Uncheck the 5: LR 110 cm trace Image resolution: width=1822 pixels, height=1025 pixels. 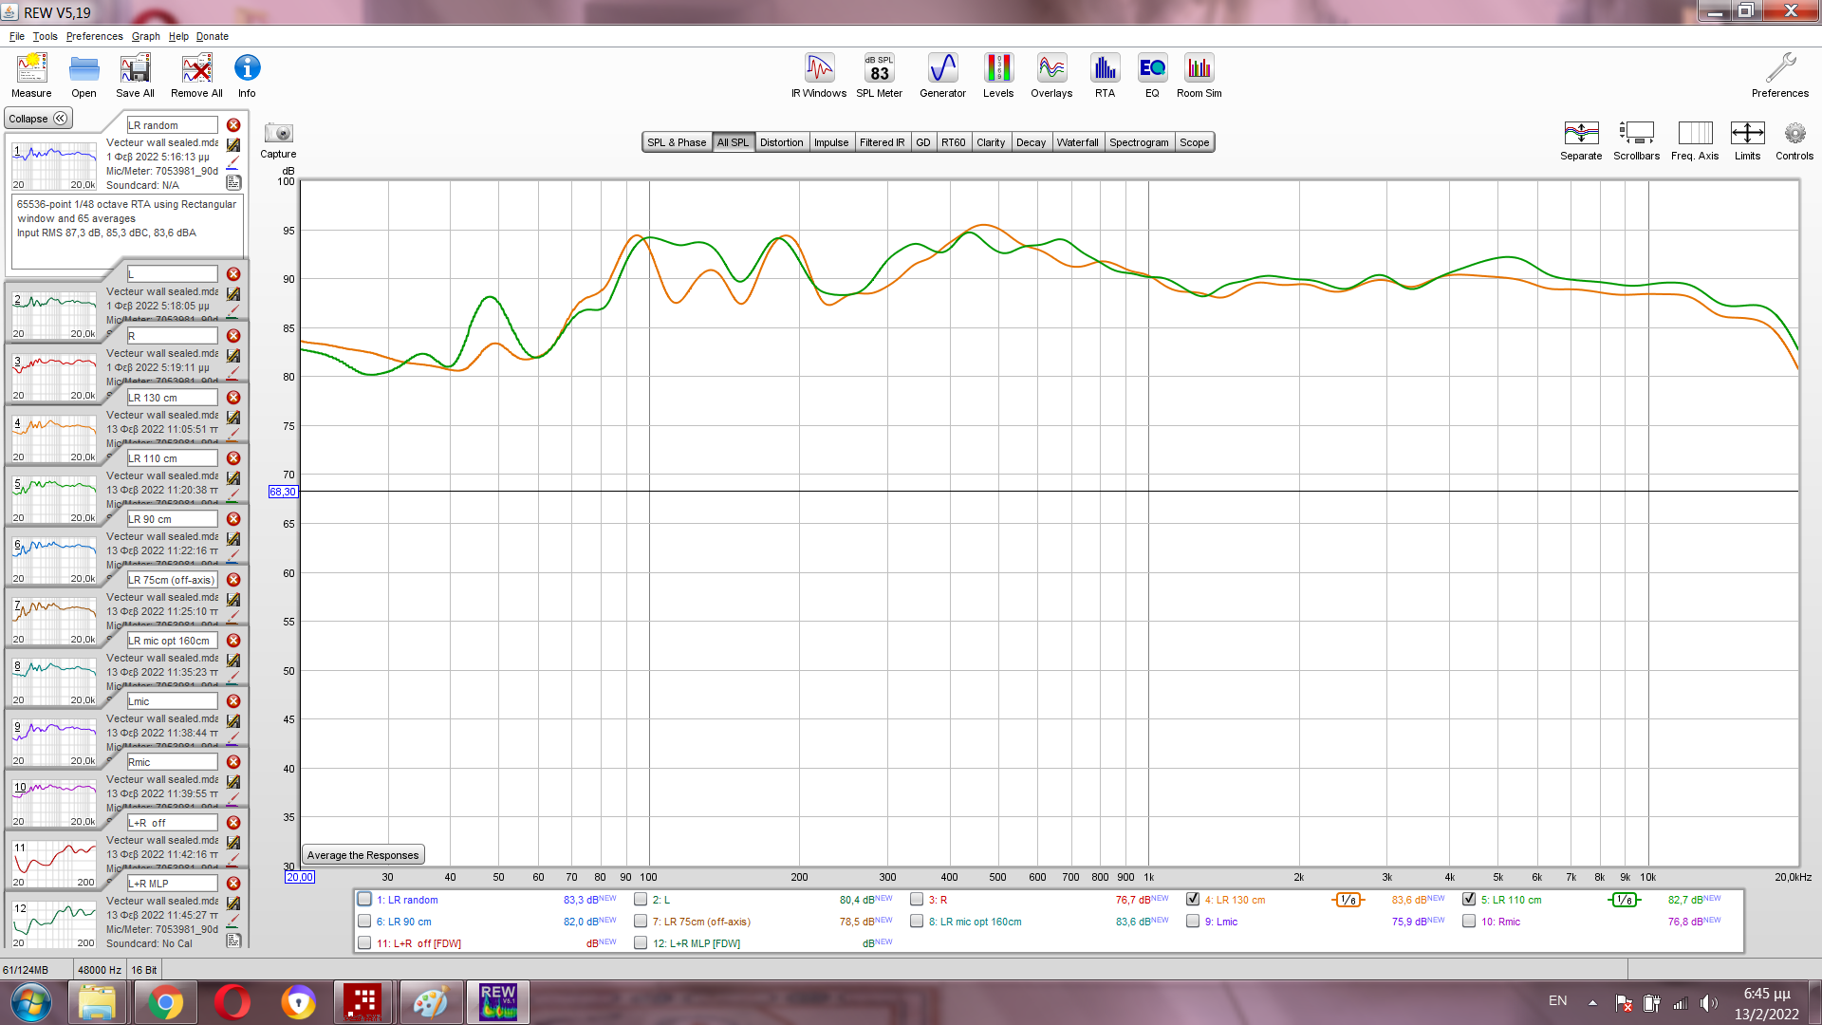[x=1469, y=900]
